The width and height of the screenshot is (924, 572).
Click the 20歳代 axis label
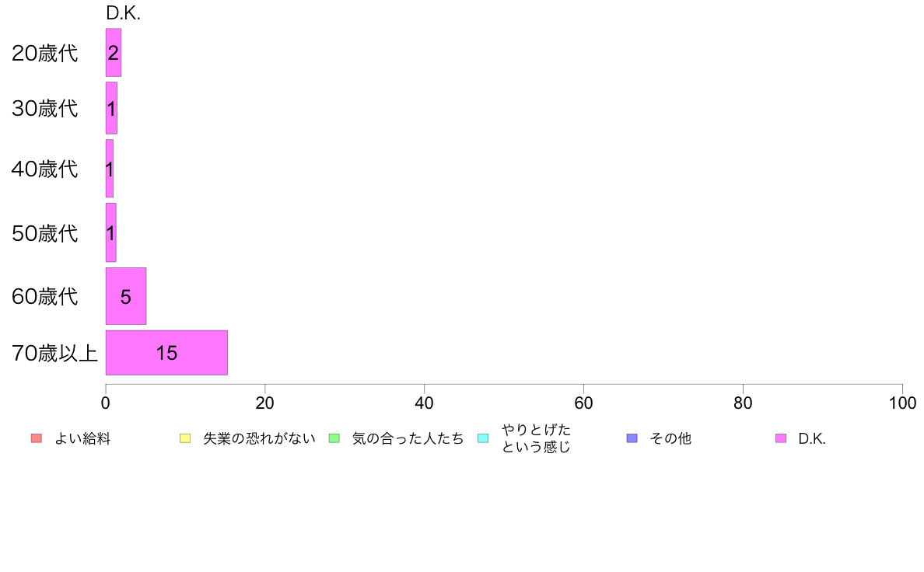point(45,53)
